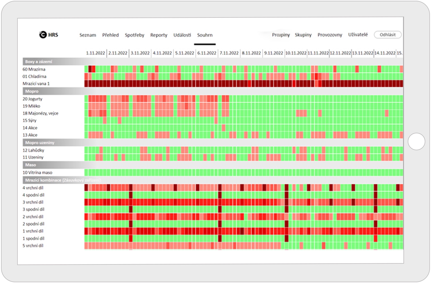The height and width of the screenshot is (283, 431).
Task: Select the 01 Chladírna row label
Action: pos(34,76)
